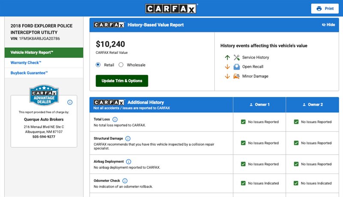The width and height of the screenshot is (343, 197).
Task: Click the Update Trim & Options button
Action: point(122,81)
